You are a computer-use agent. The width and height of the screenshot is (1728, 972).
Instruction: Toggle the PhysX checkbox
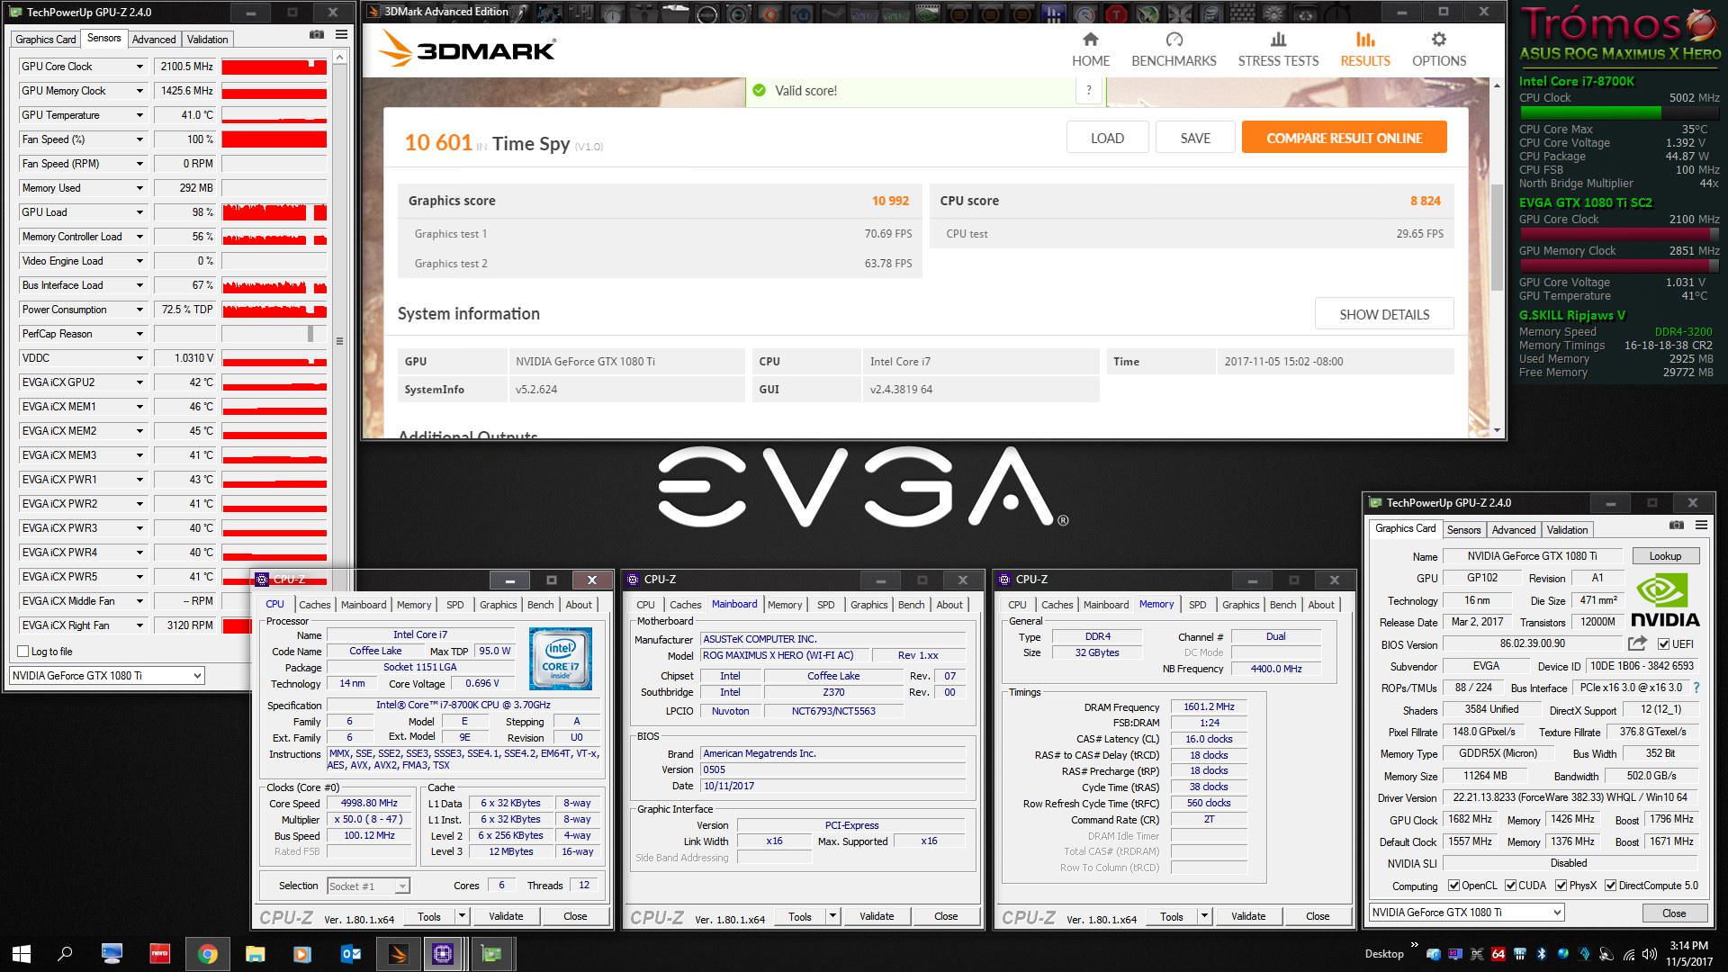[x=1561, y=886]
